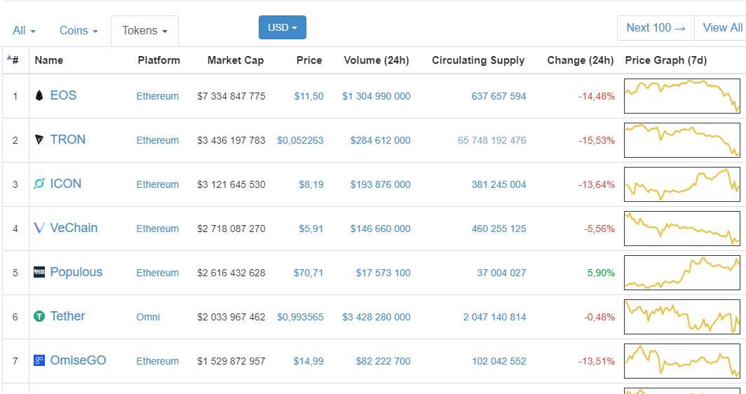Image resolution: width=746 pixels, height=394 pixels.
Task: Open the USD currency dropdown
Action: point(282,27)
